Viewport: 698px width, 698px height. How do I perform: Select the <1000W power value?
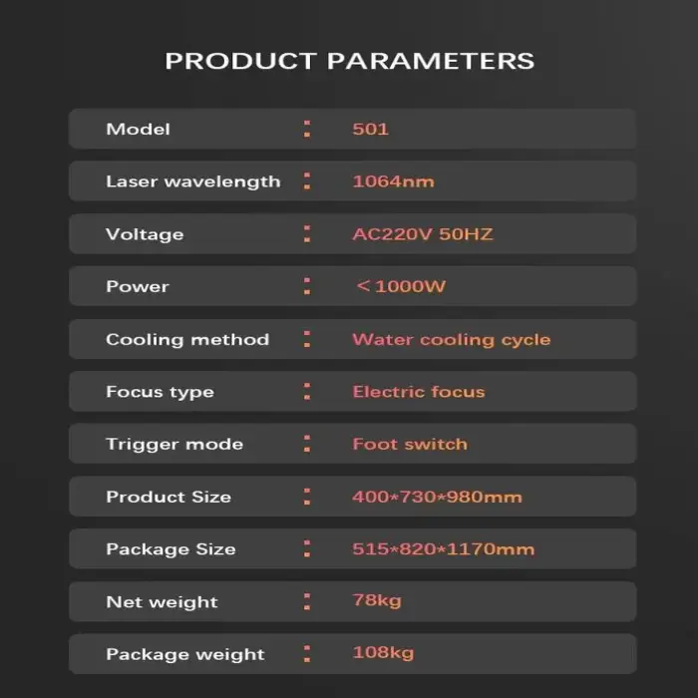pyautogui.click(x=400, y=286)
